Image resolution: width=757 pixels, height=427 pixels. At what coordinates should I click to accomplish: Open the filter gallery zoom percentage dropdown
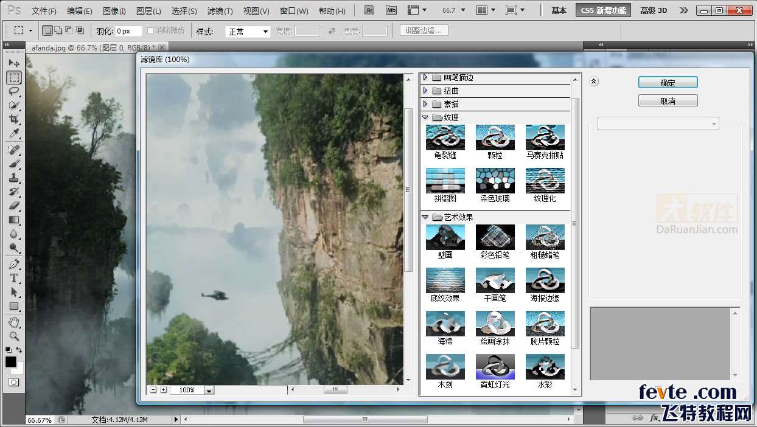(209, 390)
